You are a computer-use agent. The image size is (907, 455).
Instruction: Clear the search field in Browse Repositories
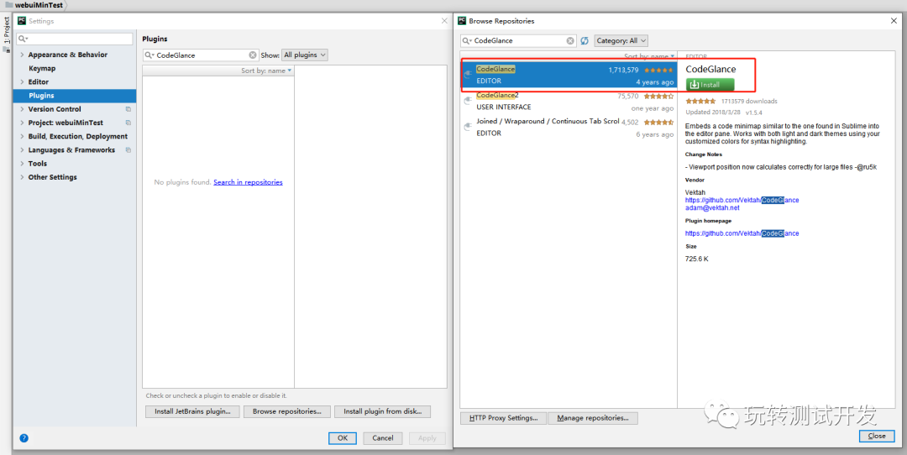pyautogui.click(x=570, y=40)
